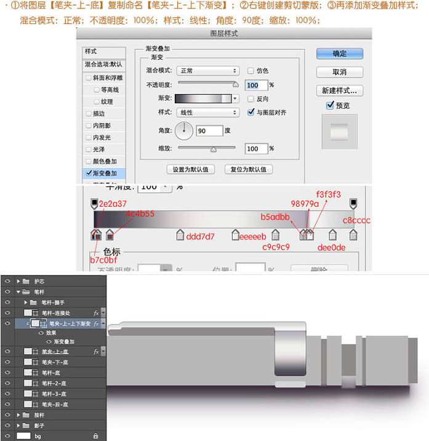Click thumbnail of 笔杆-2-底 layer
429x441 pixels.
click(28, 383)
